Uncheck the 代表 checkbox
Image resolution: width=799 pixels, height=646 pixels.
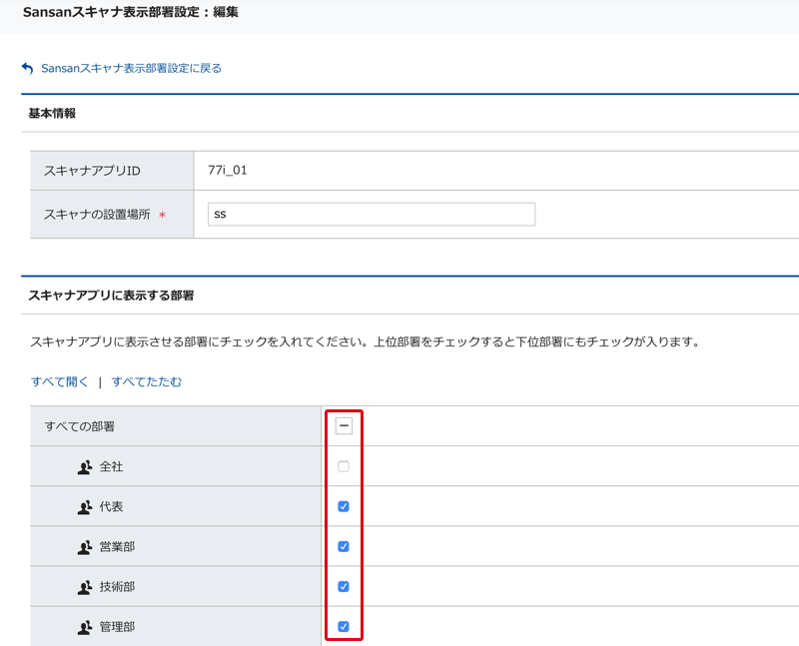pyautogui.click(x=344, y=506)
